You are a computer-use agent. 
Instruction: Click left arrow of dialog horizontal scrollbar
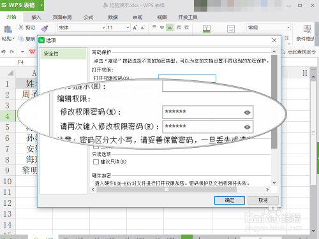(x=93, y=189)
